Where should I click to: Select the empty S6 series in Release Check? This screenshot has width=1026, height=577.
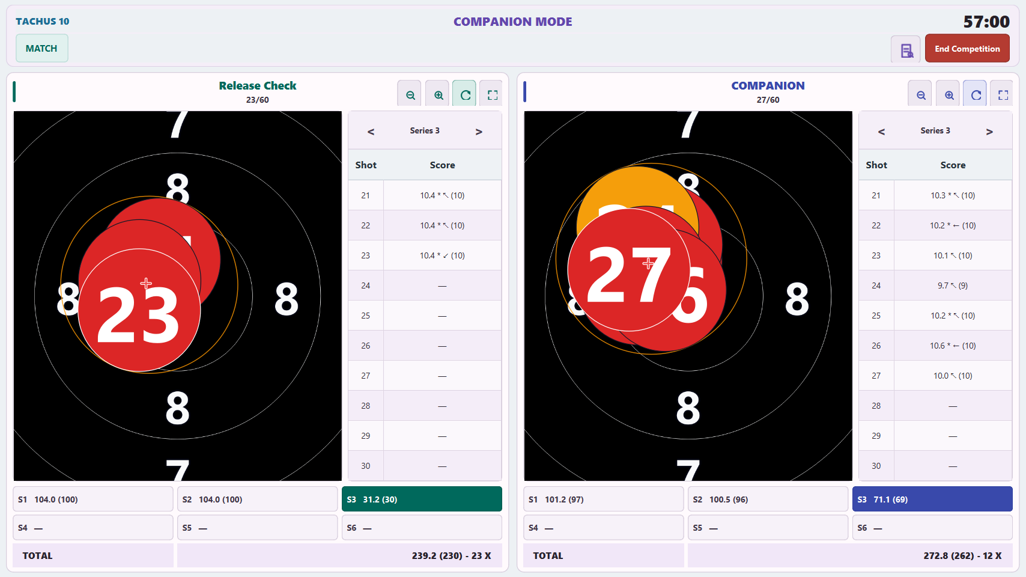pos(422,527)
